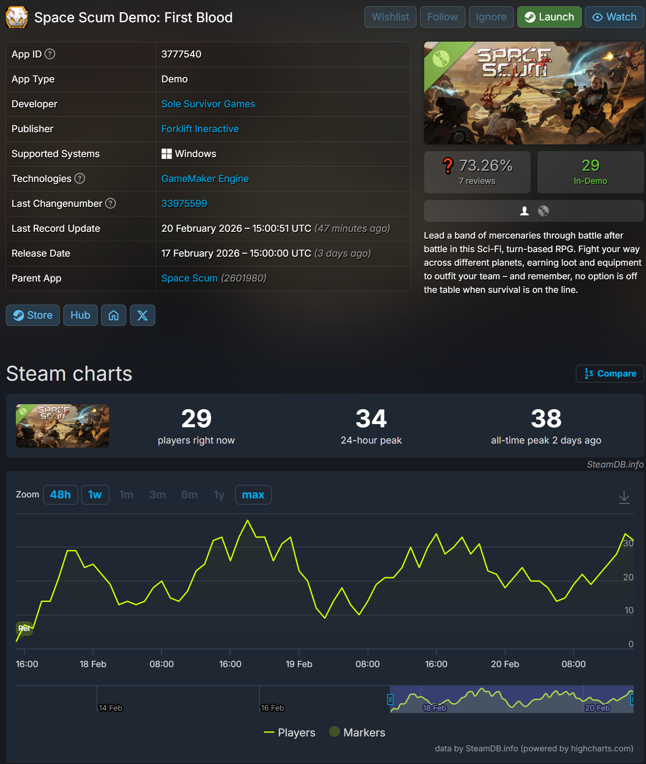Image resolution: width=646 pixels, height=764 pixels.
Task: Open the Space Scum header artwork thumbnail
Action: pos(534,93)
